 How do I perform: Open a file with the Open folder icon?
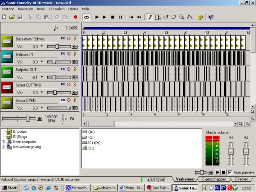click(12, 17)
